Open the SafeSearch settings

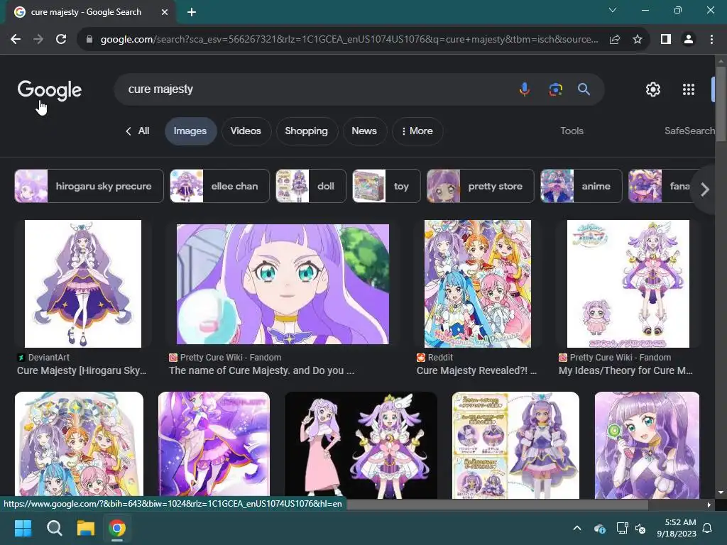tap(689, 131)
